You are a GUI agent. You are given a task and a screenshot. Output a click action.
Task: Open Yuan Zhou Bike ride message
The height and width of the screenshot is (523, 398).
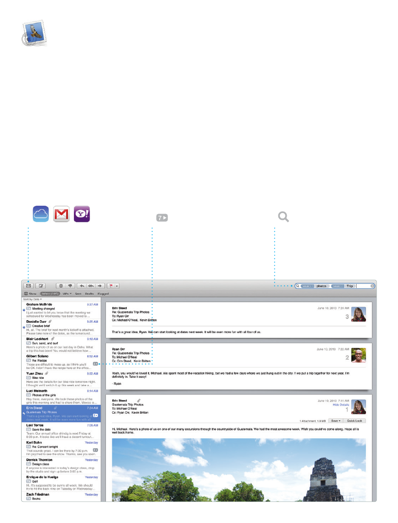click(62, 379)
